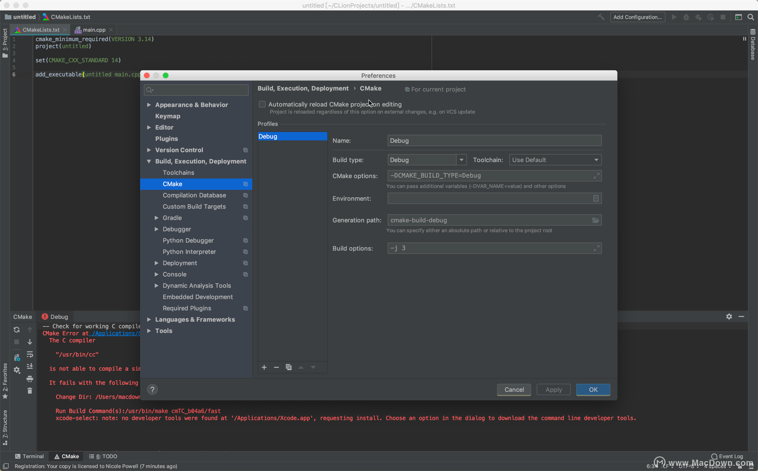Open Database side panel tab
Screen dimensions: 758x471
pyautogui.click(x=753, y=45)
